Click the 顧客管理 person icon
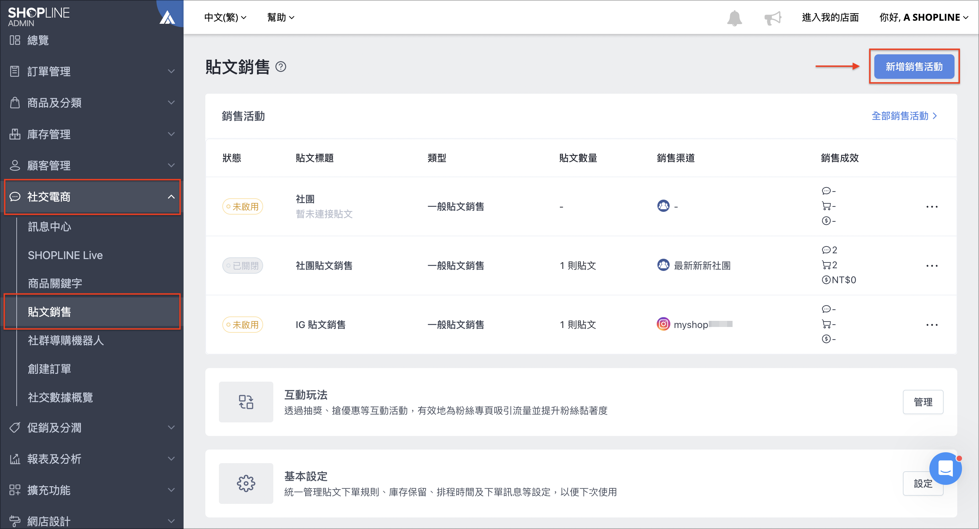Screen dimensions: 979x529 click(15, 165)
